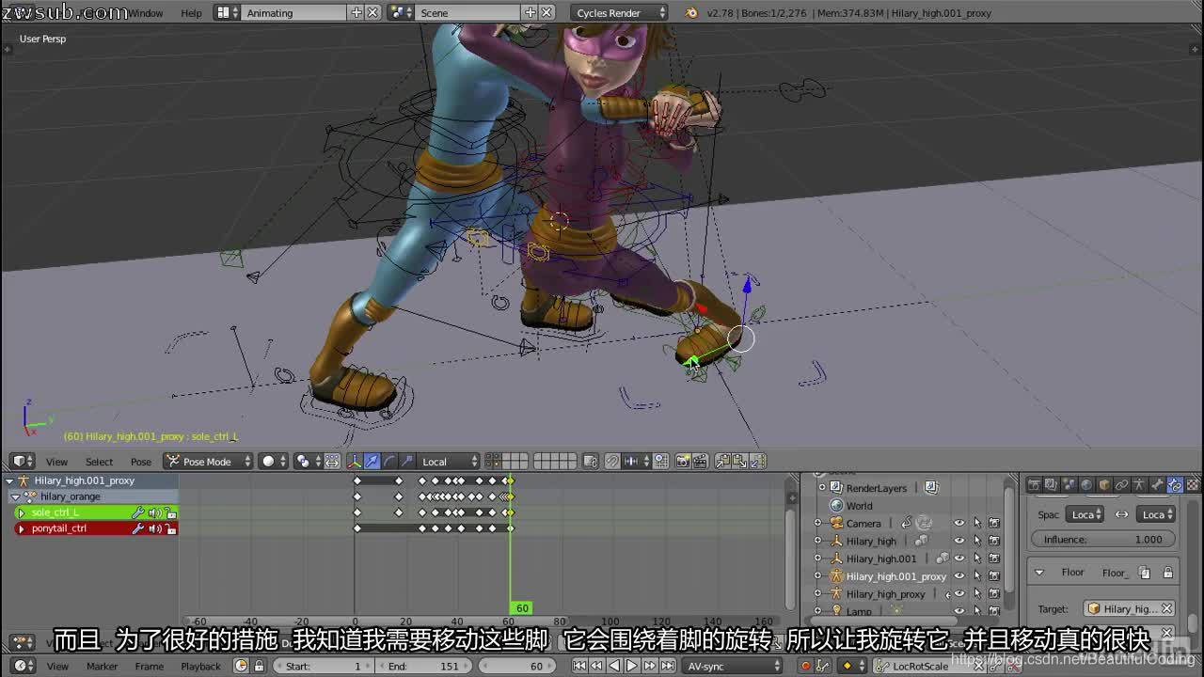Image resolution: width=1204 pixels, height=677 pixels.
Task: Open the Pose Mode dropdown
Action: (209, 461)
